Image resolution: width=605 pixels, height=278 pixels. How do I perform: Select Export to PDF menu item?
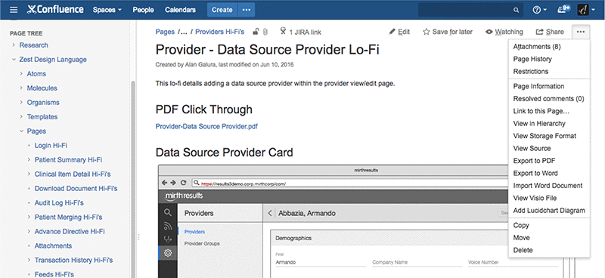(549, 161)
